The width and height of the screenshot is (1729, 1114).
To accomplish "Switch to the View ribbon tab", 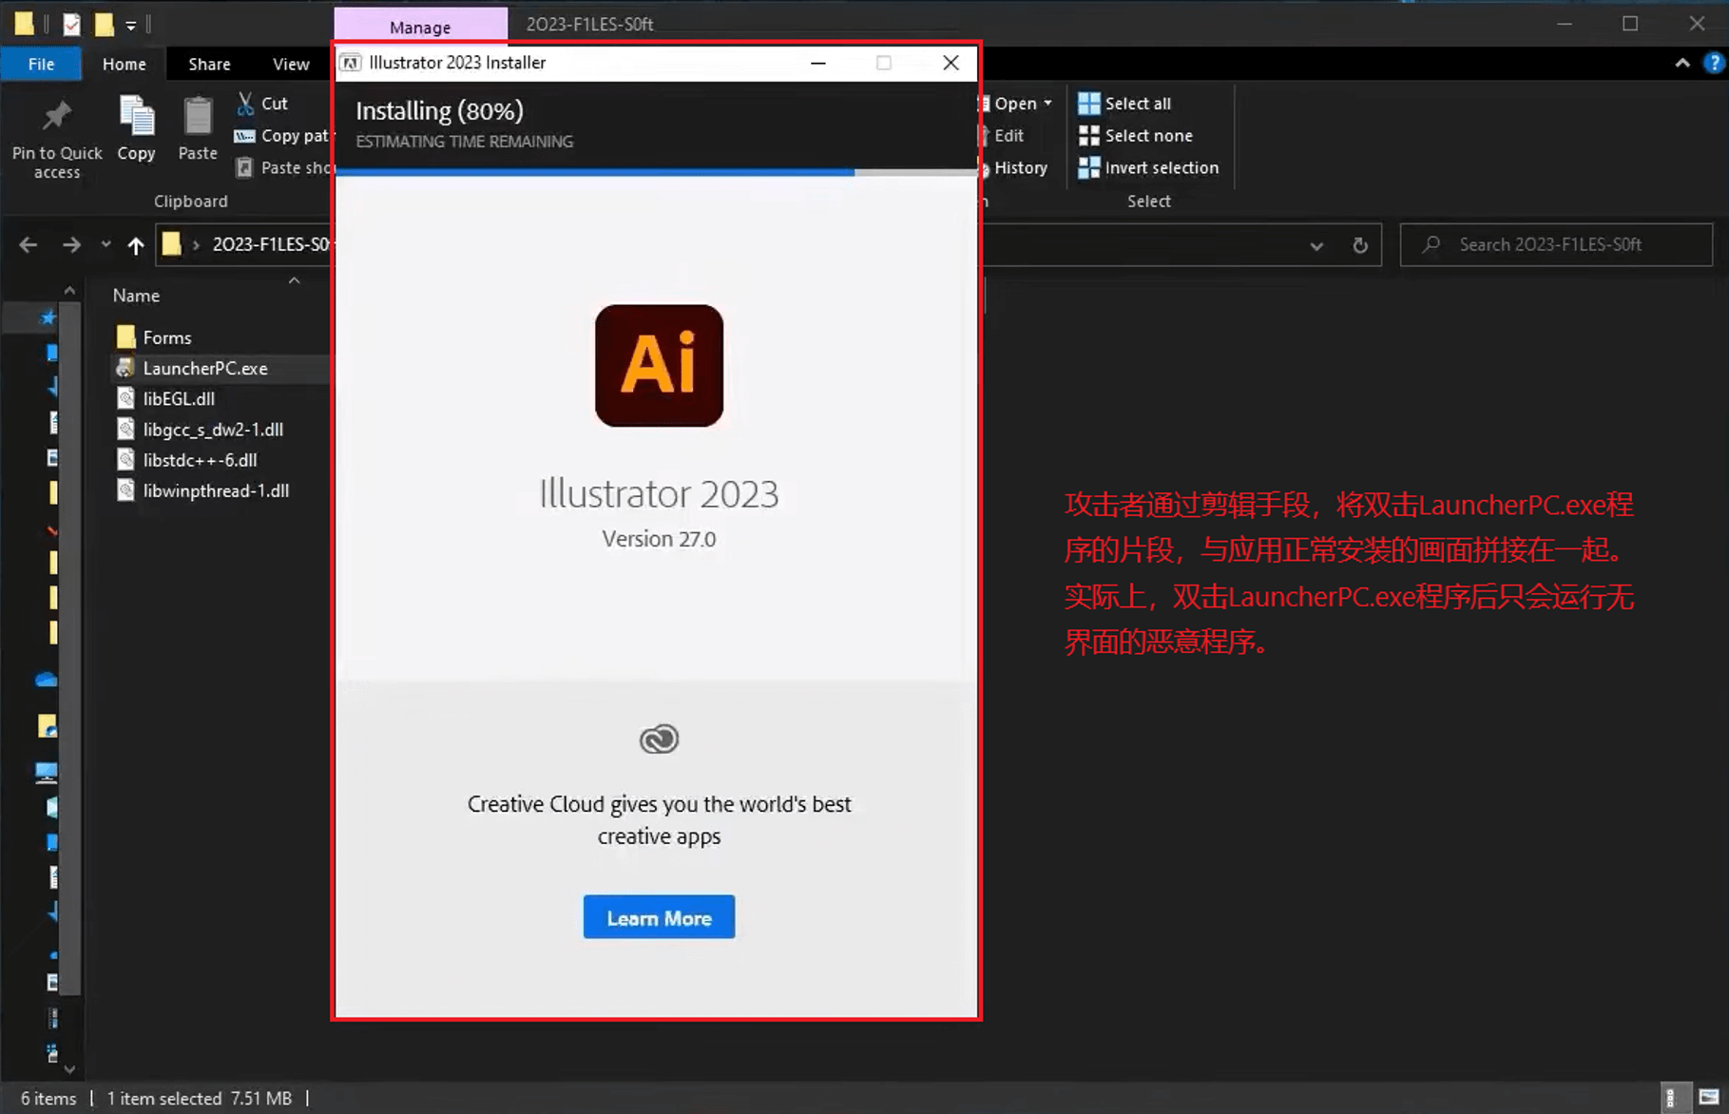I will pyautogui.click(x=291, y=64).
